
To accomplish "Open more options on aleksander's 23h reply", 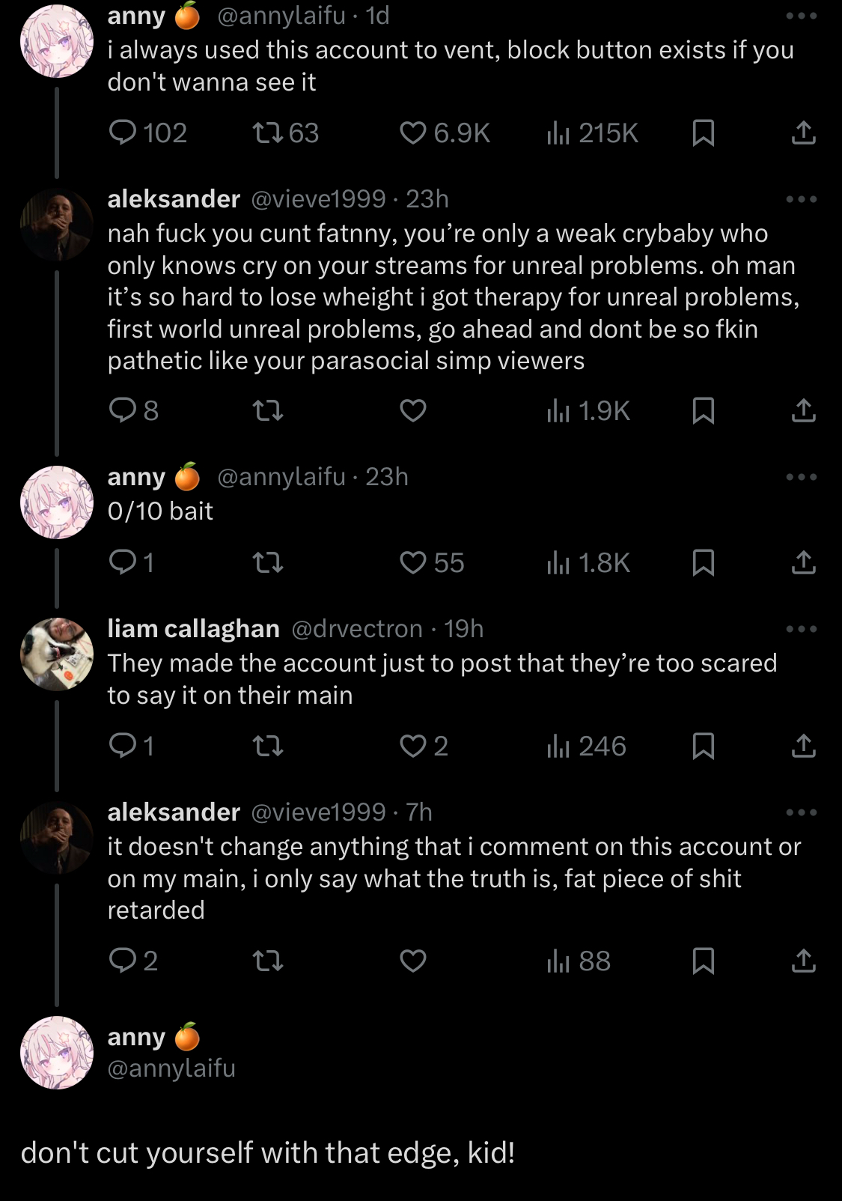I will tap(802, 199).
